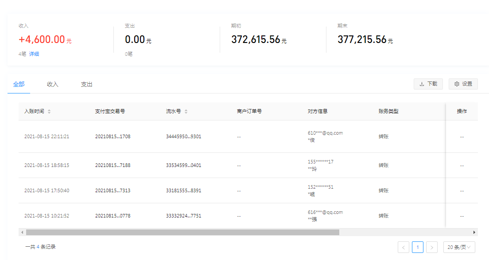Screen dimensions: 489x260
Task: Switch to the 支出 tab
Action: (86, 84)
